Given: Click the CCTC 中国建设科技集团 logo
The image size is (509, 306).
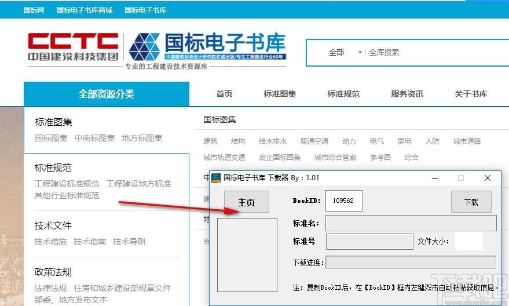Looking at the screenshot, I should (73, 47).
